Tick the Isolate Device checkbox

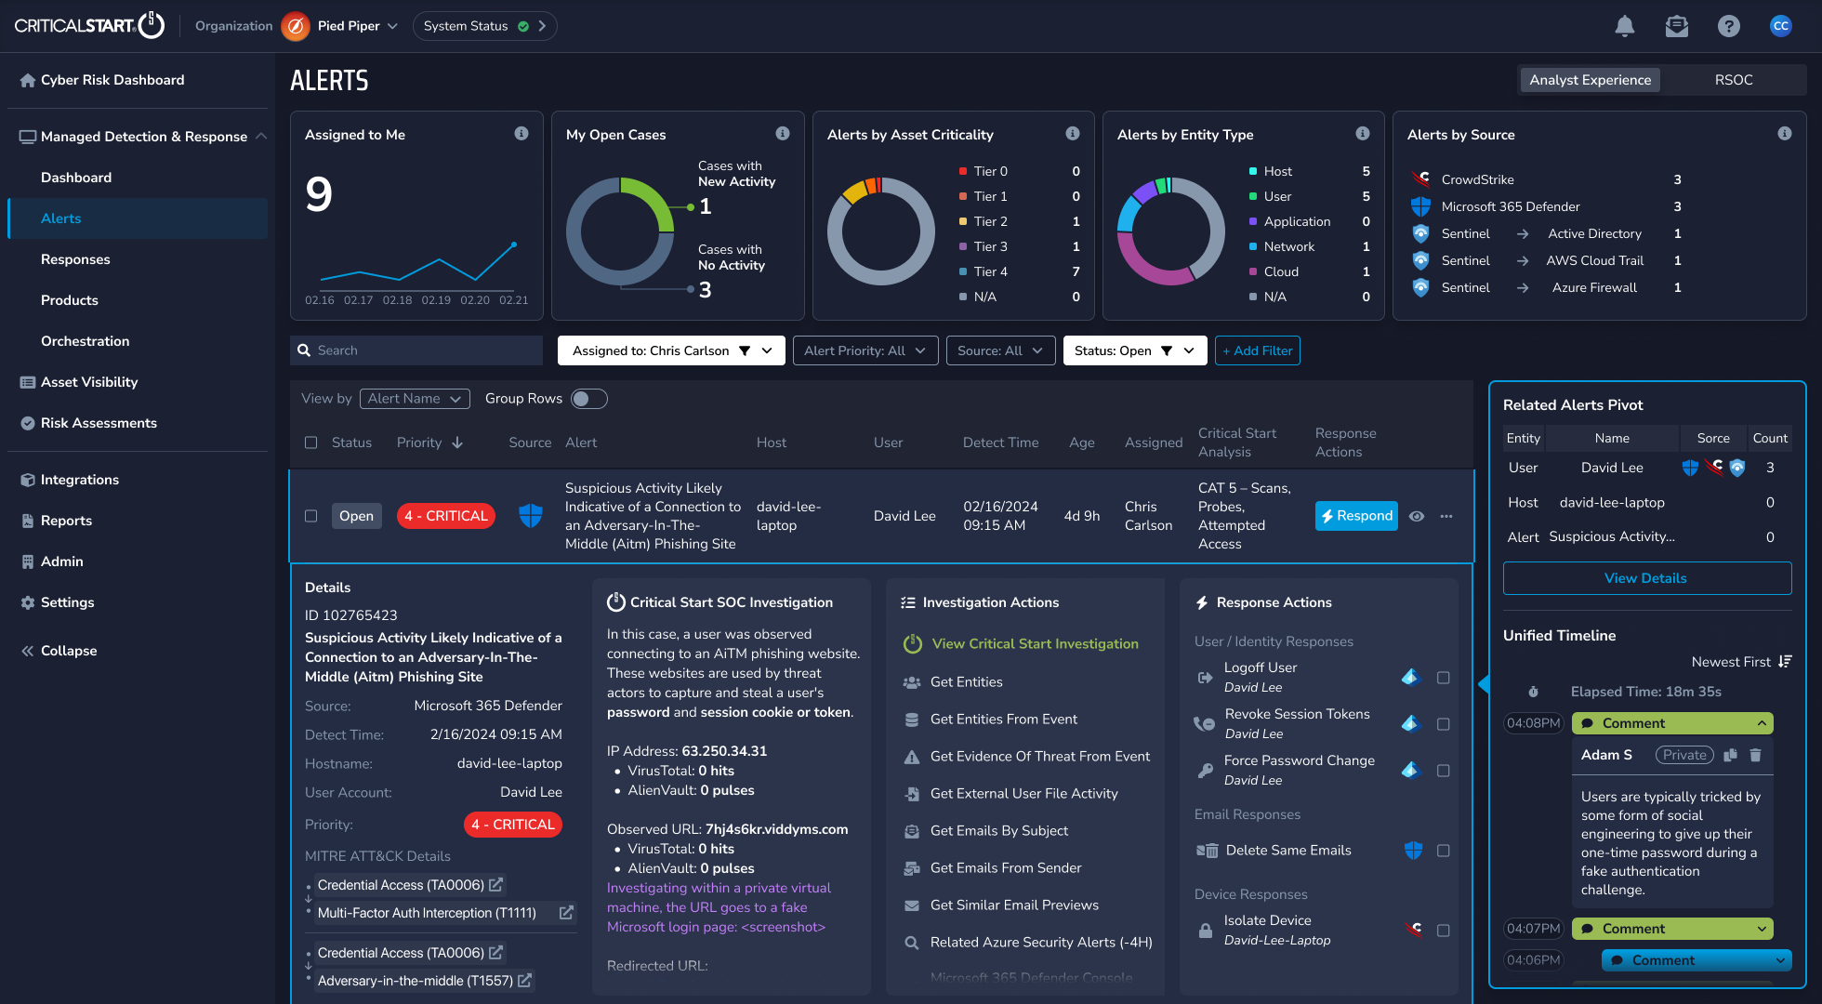pos(1443,931)
